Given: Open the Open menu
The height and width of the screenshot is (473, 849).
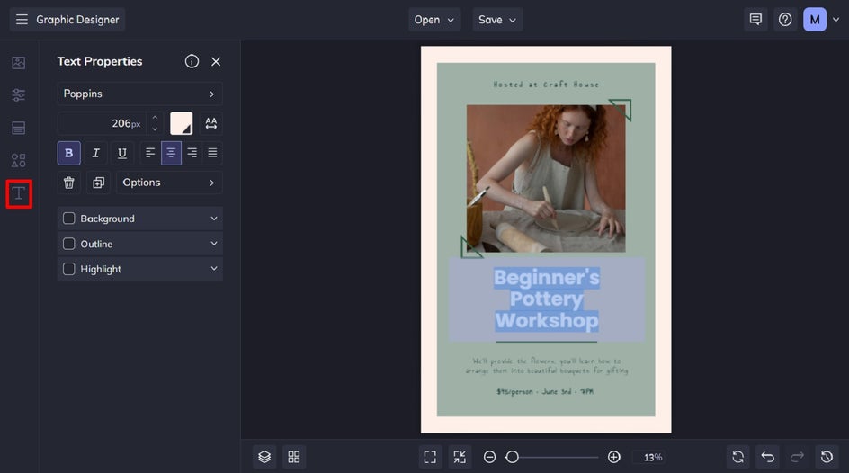Looking at the screenshot, I should (434, 20).
